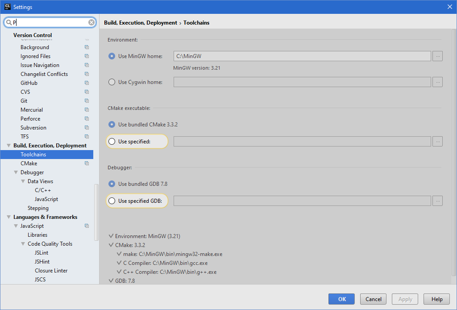457x310 pixels.
Task: Select Use Cygwin home radio button
Action: coord(112,82)
